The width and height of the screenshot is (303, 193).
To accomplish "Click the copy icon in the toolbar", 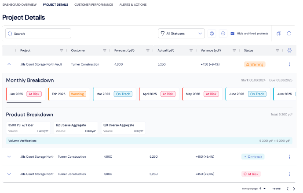I will [x=279, y=33].
